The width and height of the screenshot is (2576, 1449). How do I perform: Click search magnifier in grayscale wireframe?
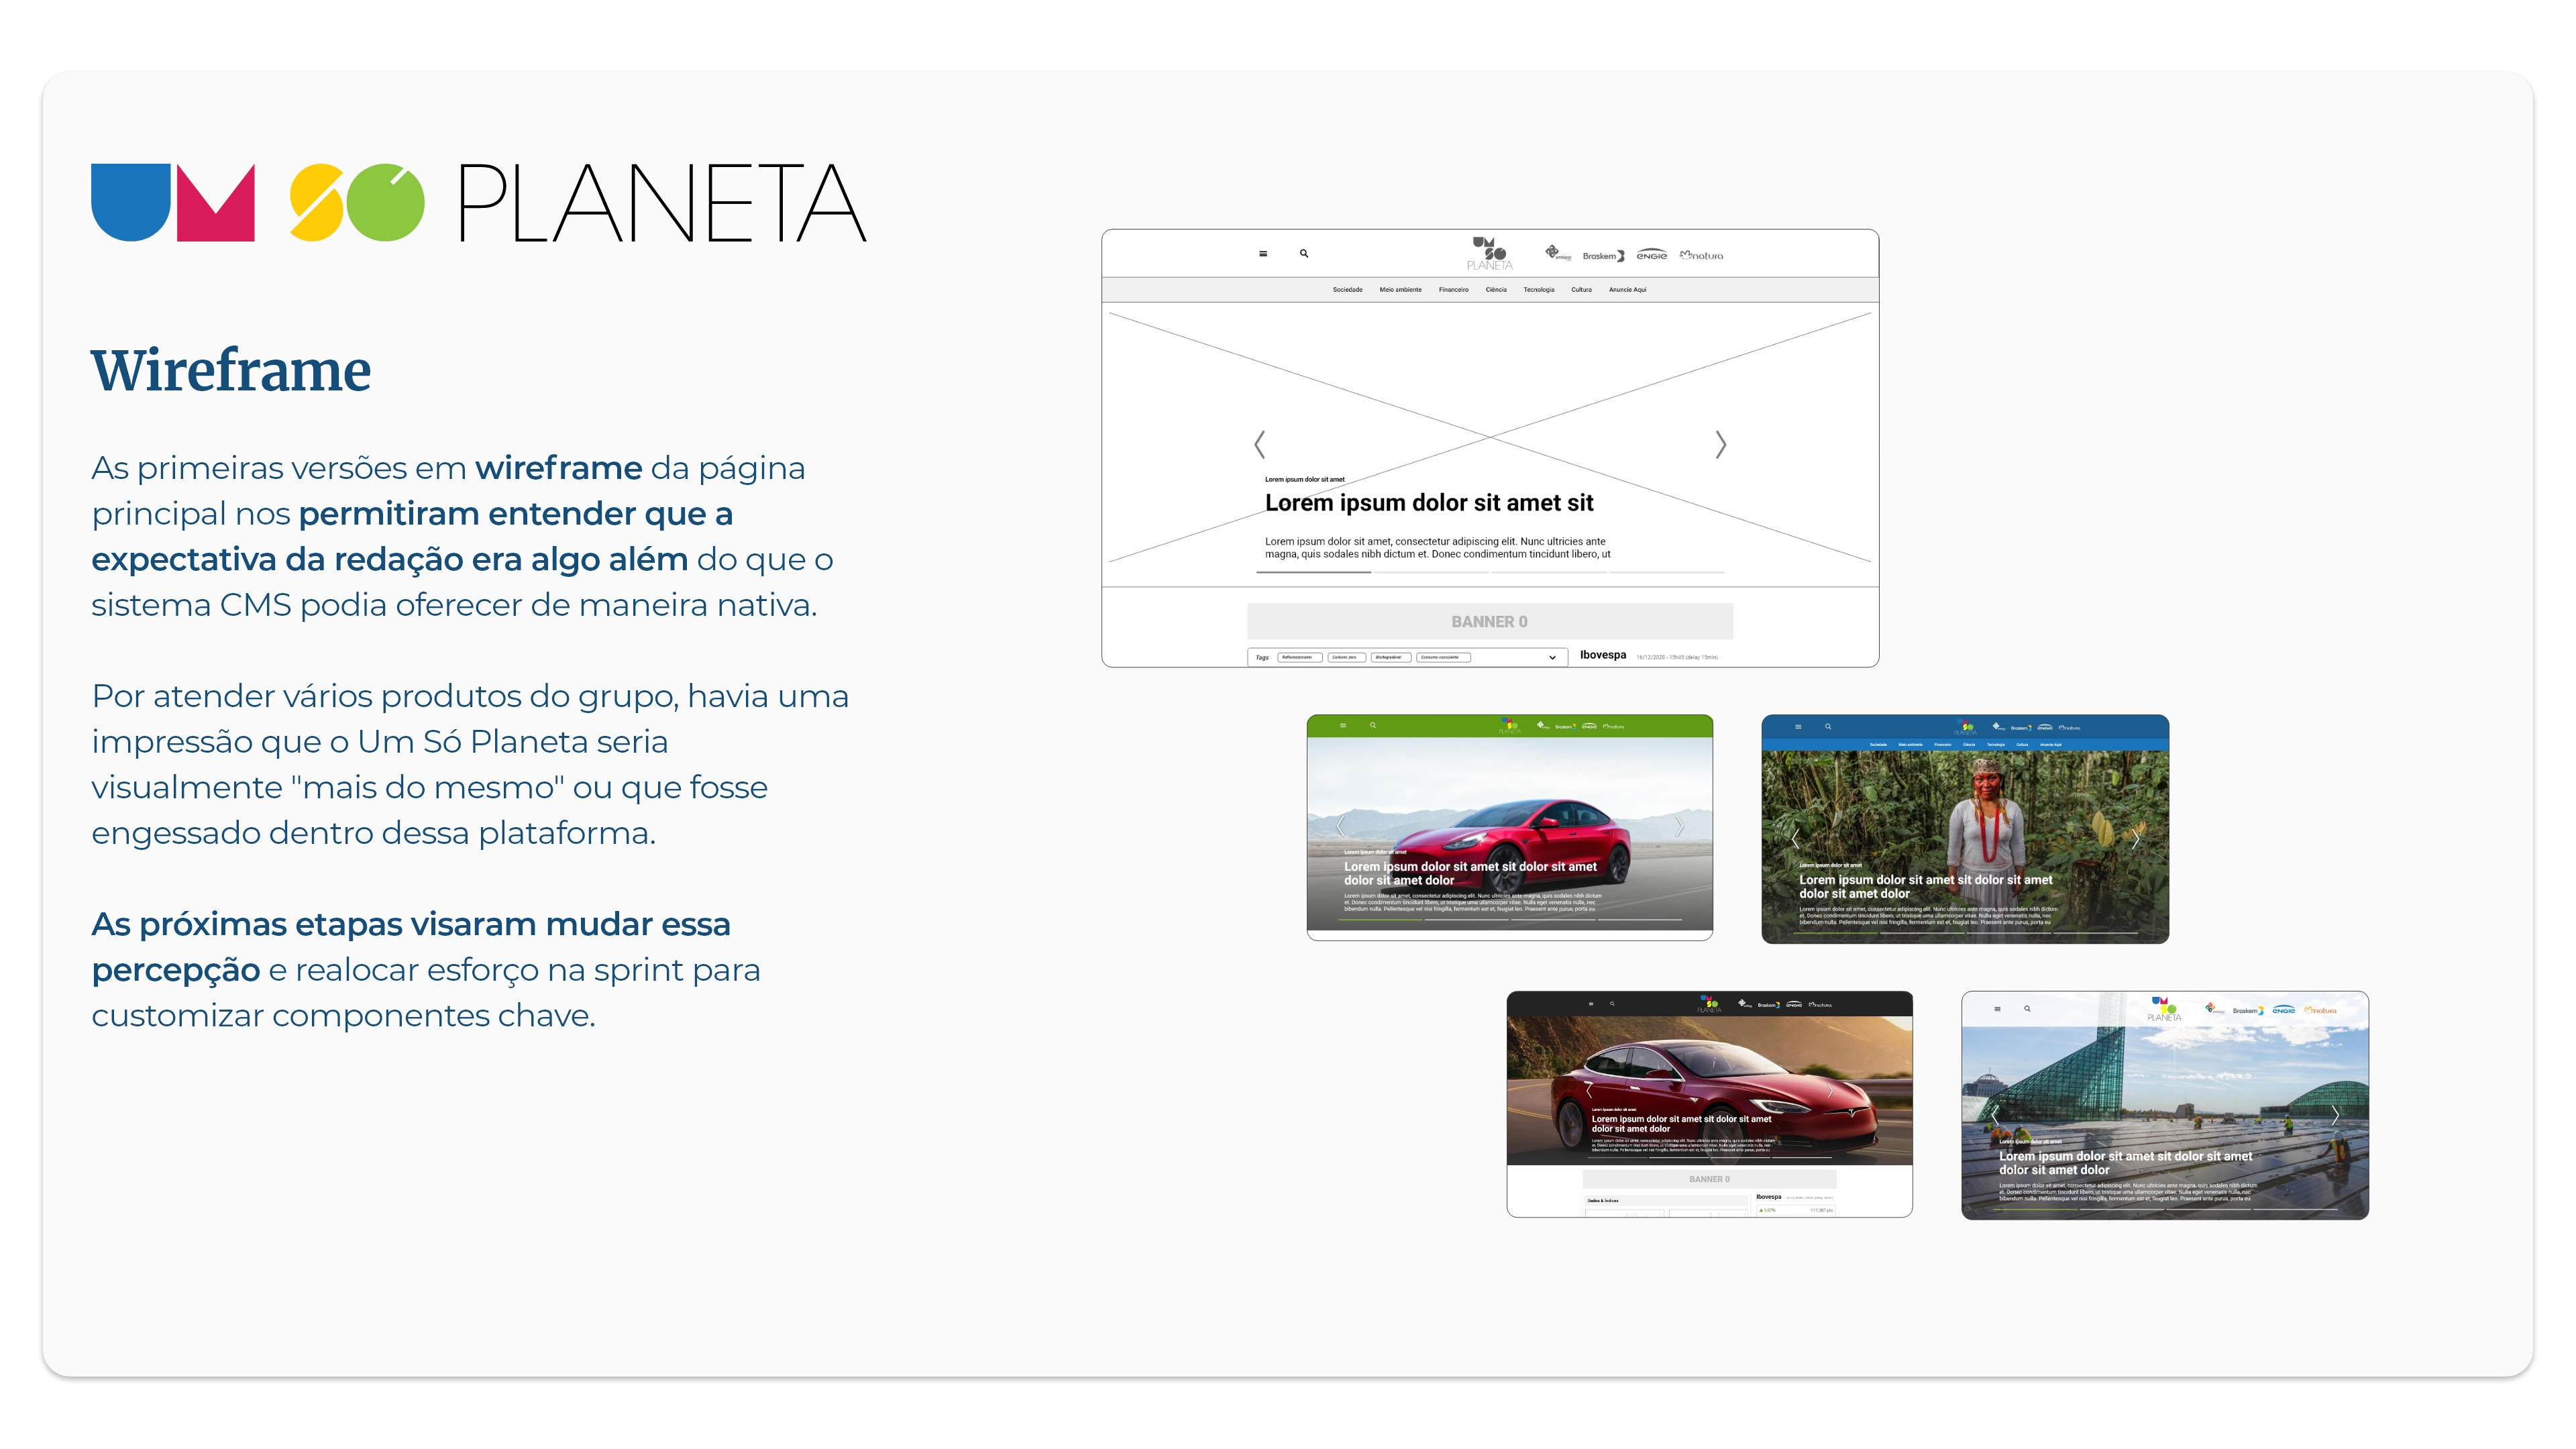1304,254
